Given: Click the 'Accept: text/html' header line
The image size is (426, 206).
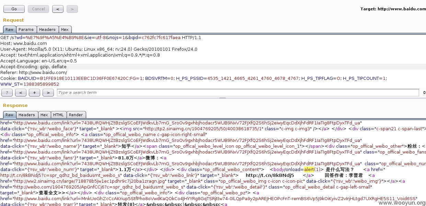Looking at the screenshot, I should click(x=80, y=55).
